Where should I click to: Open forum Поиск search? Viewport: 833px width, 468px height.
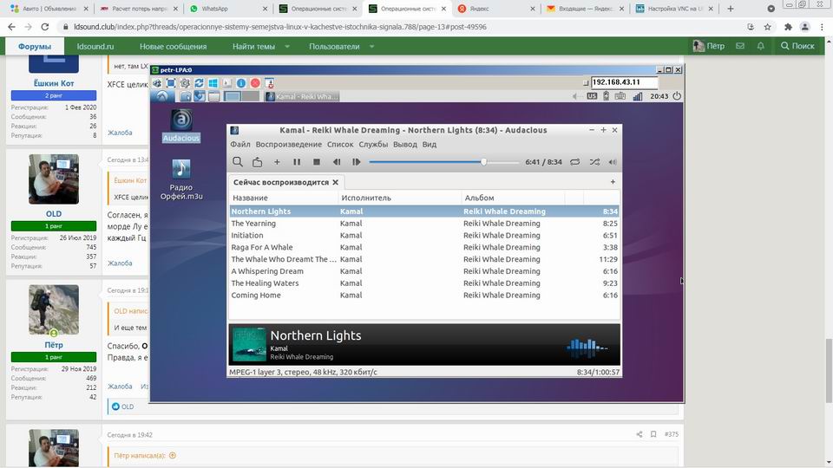click(797, 46)
